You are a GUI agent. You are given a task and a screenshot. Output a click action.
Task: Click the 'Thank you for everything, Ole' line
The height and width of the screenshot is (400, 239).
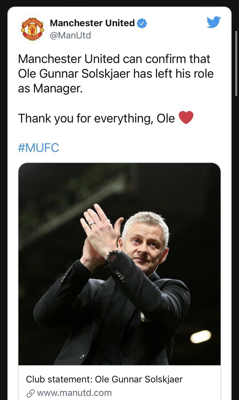(x=96, y=118)
